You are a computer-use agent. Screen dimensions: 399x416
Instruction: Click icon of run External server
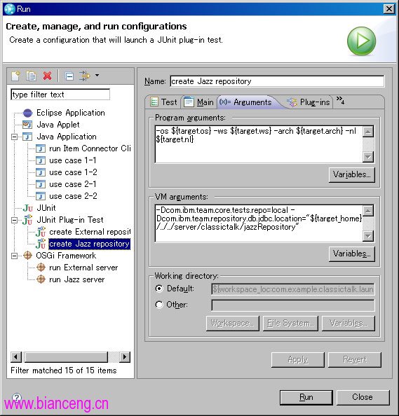coord(41,268)
